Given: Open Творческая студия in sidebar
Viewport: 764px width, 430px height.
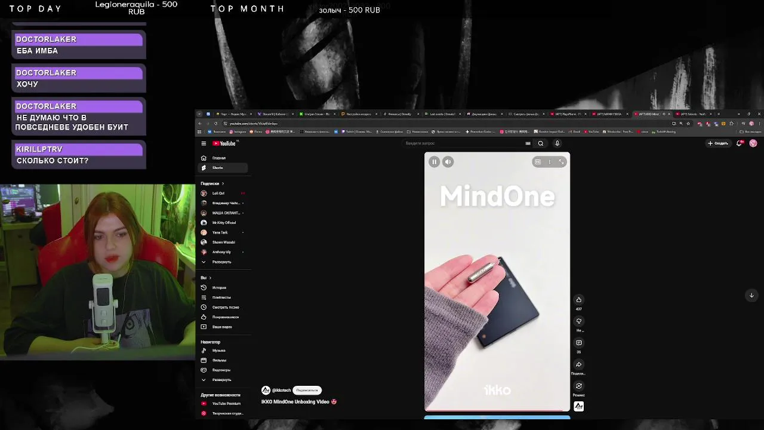Looking at the screenshot, I should click(x=222, y=413).
